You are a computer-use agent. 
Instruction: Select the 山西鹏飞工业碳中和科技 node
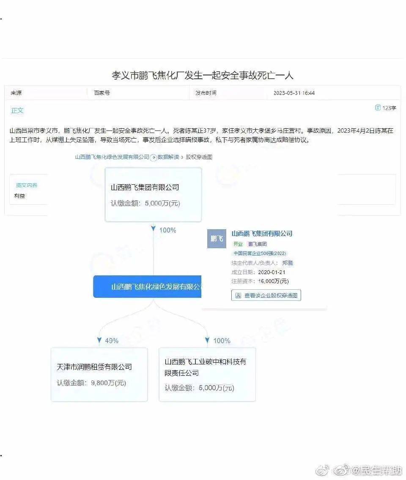[207, 375]
